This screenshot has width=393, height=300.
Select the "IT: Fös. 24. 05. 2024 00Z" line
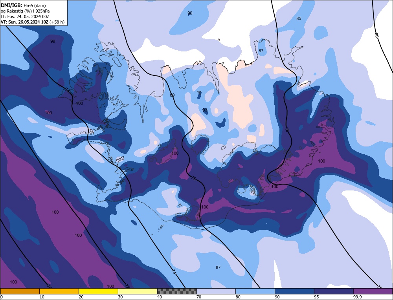tap(25, 16)
